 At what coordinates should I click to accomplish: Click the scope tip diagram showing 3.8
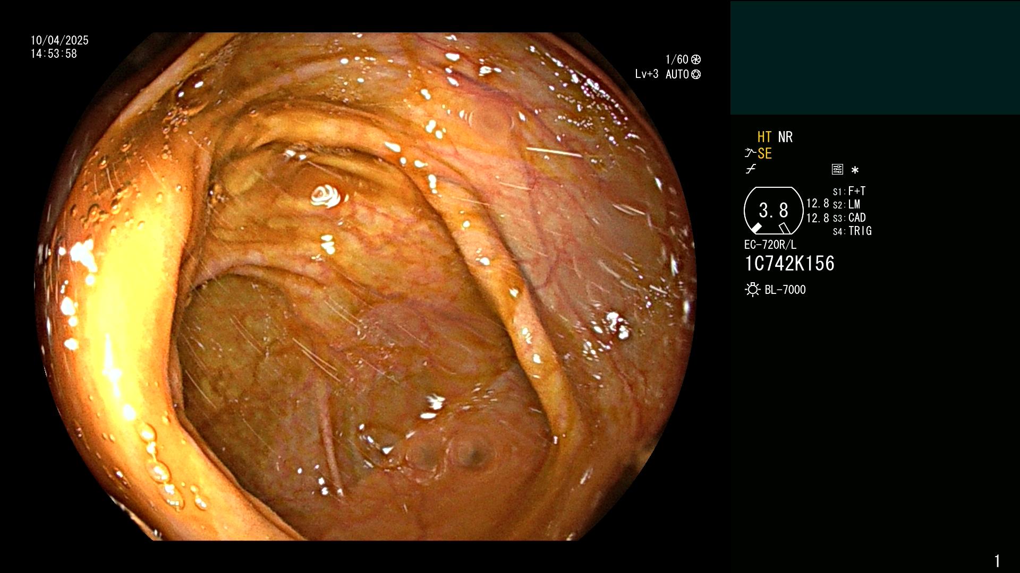click(x=773, y=211)
